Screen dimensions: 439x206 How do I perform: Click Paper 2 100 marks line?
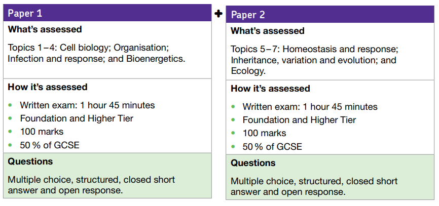point(264,133)
